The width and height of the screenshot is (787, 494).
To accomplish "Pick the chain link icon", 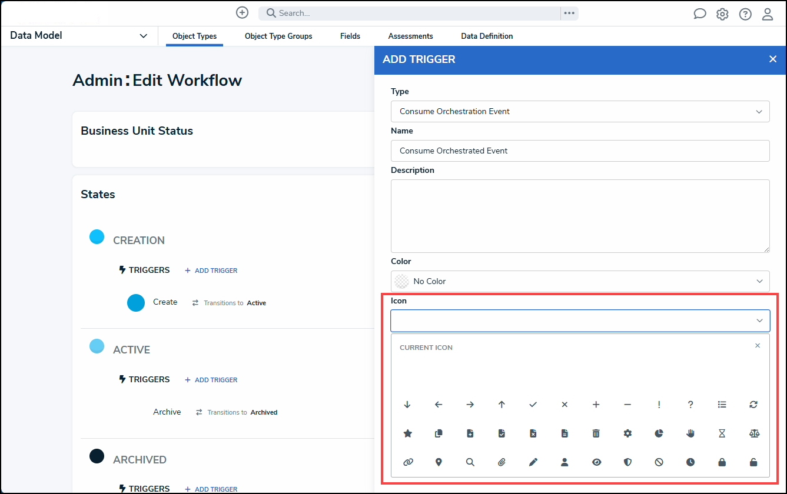I will tap(407, 462).
